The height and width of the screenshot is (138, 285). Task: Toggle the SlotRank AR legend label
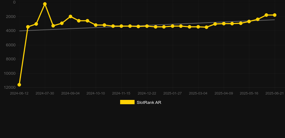(149, 102)
